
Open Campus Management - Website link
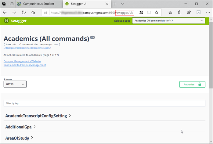(22, 61)
